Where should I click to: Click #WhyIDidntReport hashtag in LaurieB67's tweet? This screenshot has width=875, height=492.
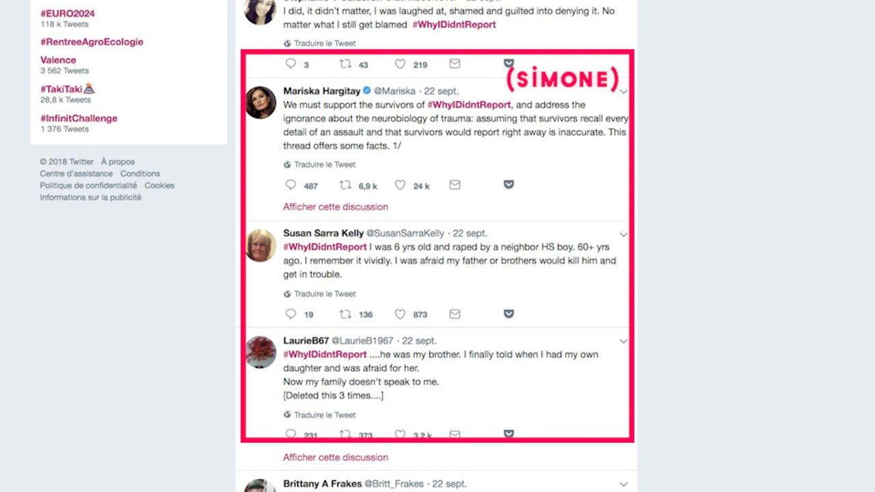[x=325, y=355]
